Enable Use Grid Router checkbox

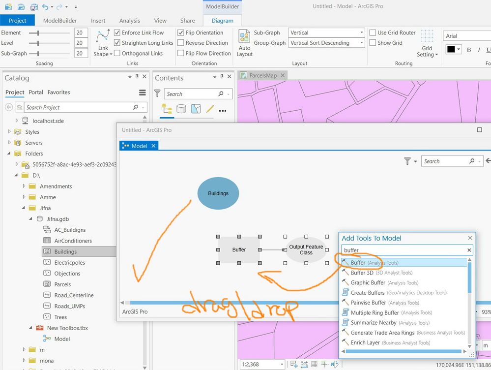pos(373,32)
